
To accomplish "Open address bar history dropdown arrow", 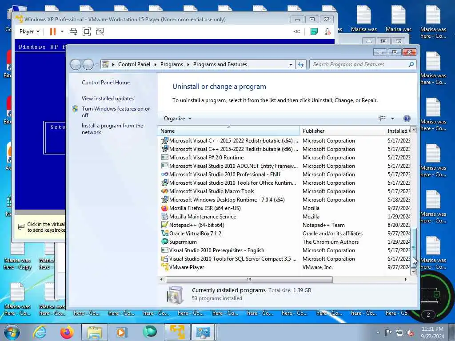I will 291,65.
